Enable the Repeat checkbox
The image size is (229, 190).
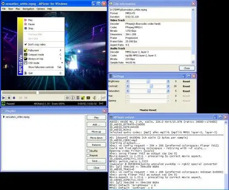point(88,155)
